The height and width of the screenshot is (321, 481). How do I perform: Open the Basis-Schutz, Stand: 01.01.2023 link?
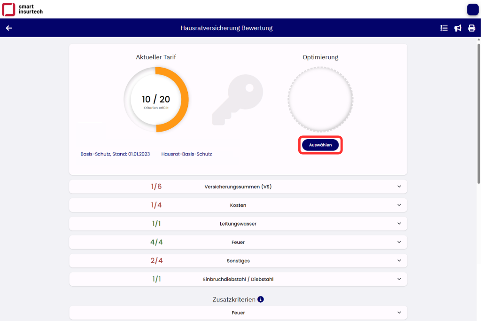click(x=115, y=154)
